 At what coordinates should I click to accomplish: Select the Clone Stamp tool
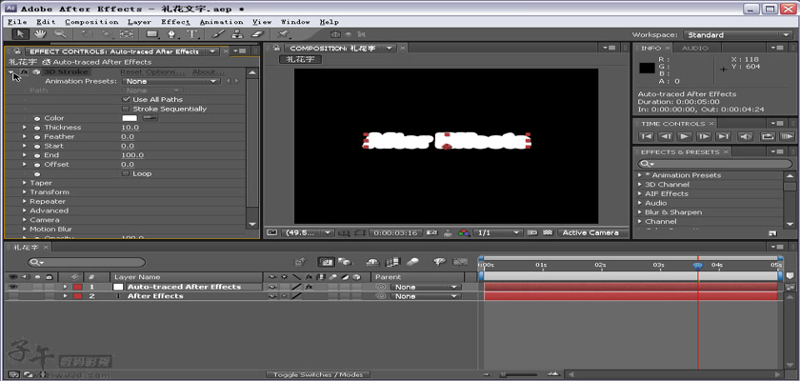tap(237, 34)
